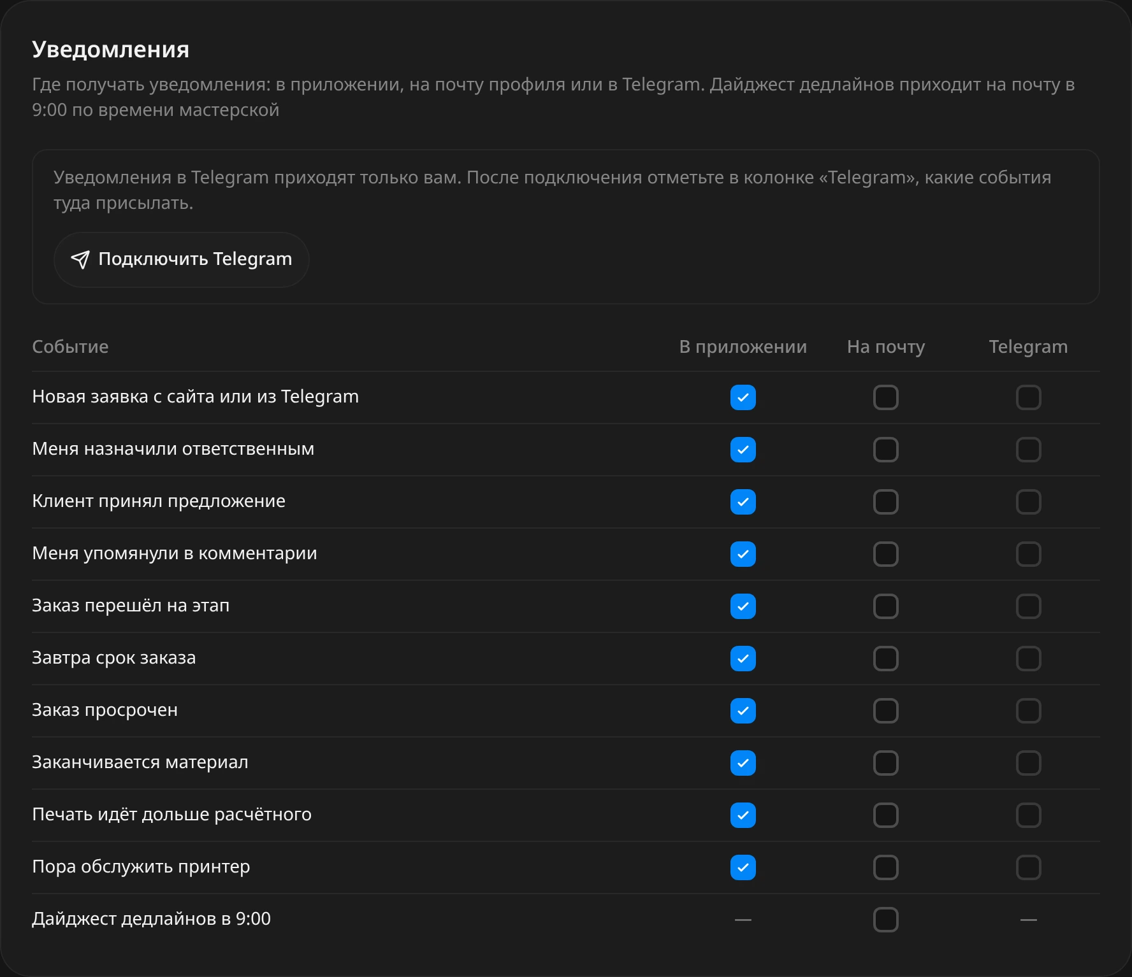Uncheck in-app for Клиент принял предложение
The image size is (1132, 977).
click(x=743, y=502)
